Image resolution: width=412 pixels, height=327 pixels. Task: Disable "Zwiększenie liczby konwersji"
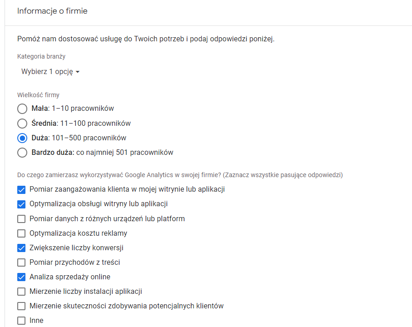21,248
